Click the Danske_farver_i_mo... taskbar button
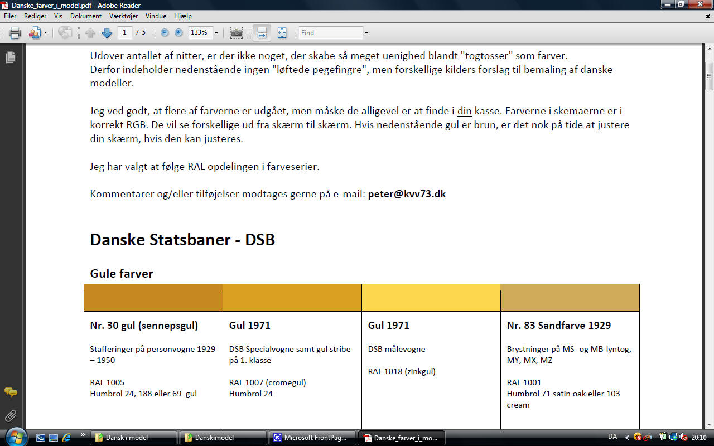Screen dimensions: 714x446 (x=401, y=438)
